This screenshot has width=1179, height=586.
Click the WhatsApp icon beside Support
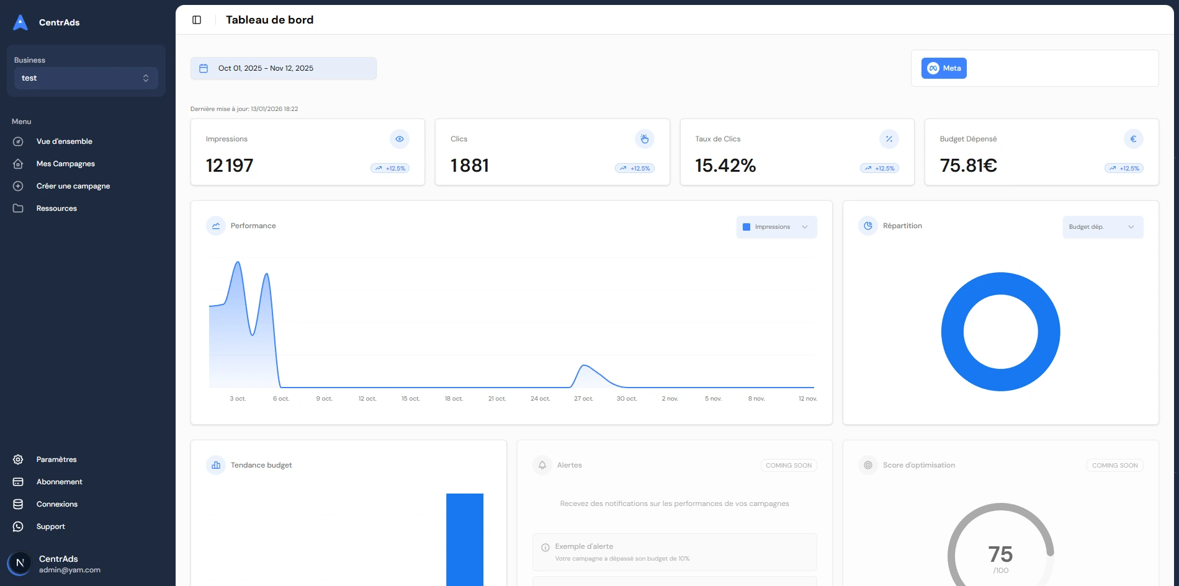(x=18, y=526)
